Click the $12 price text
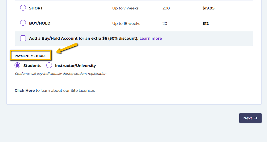 (x=206, y=23)
